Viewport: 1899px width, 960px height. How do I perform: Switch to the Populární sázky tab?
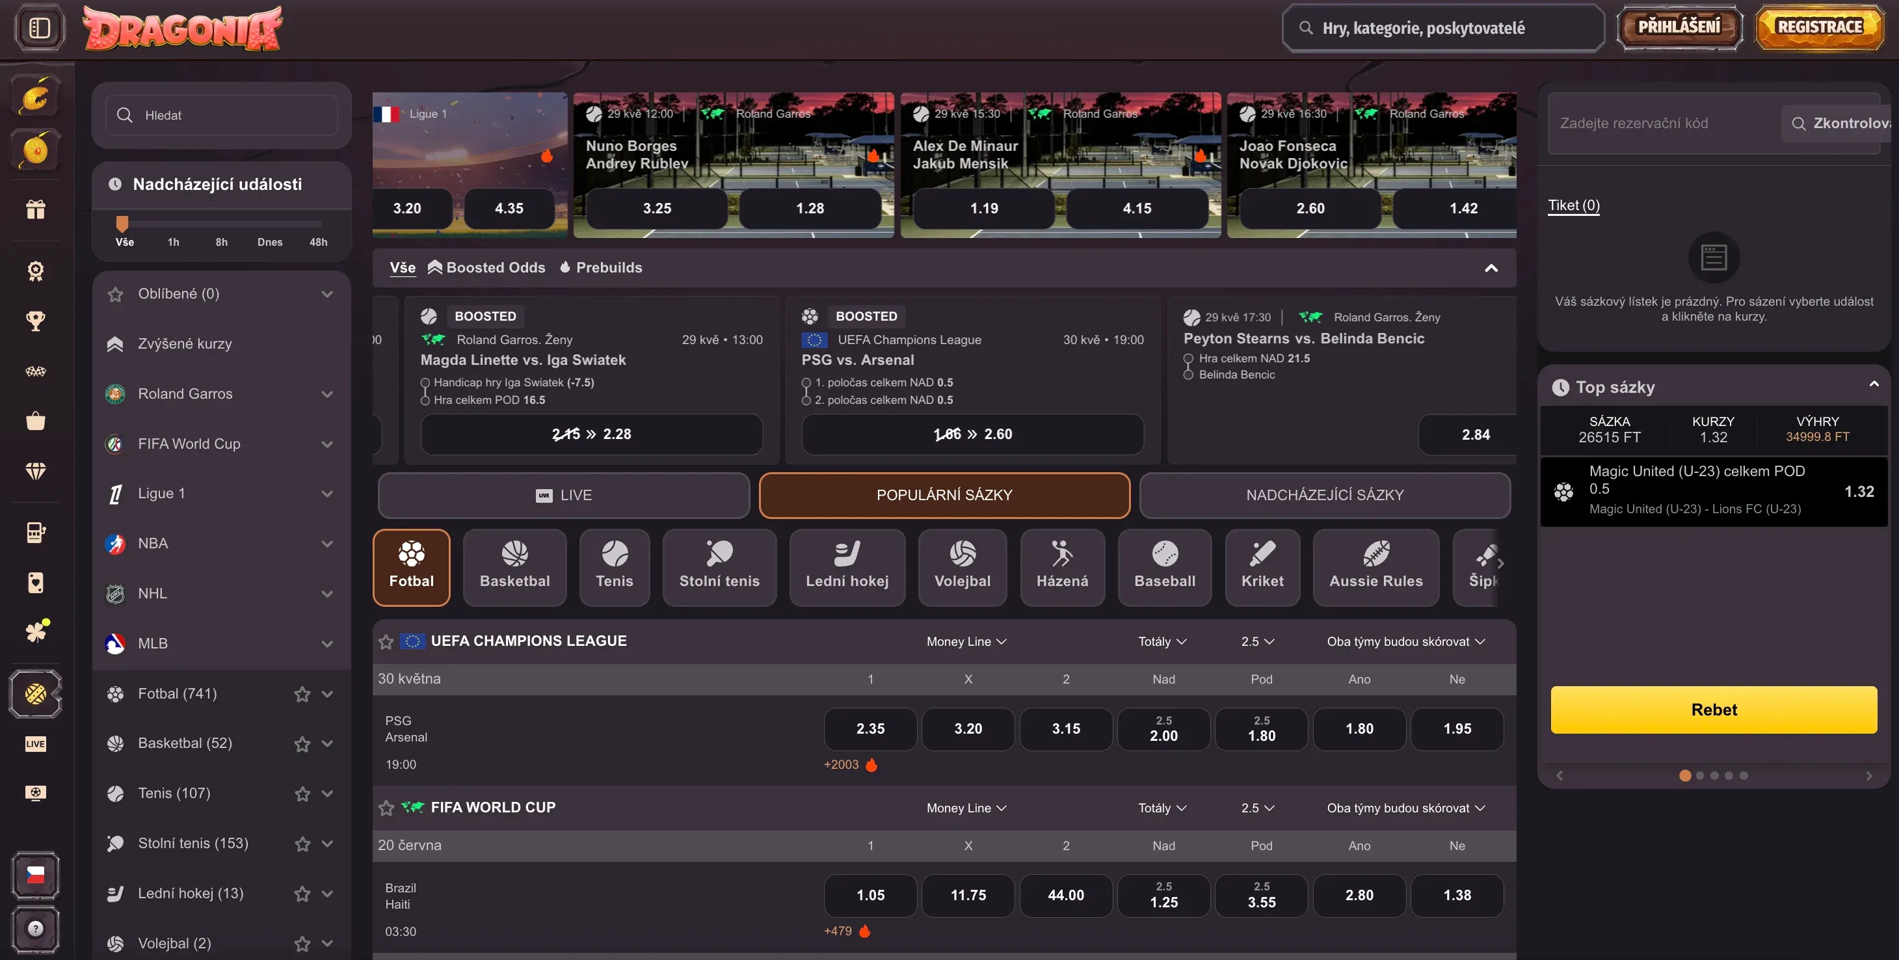(x=944, y=495)
